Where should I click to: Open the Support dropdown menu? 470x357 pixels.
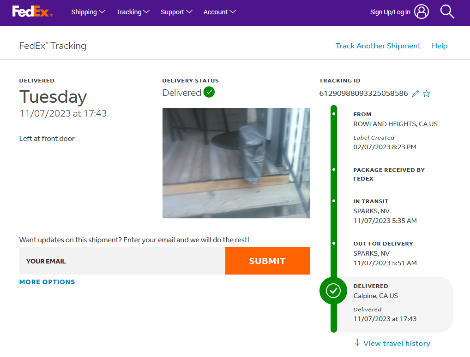(176, 12)
